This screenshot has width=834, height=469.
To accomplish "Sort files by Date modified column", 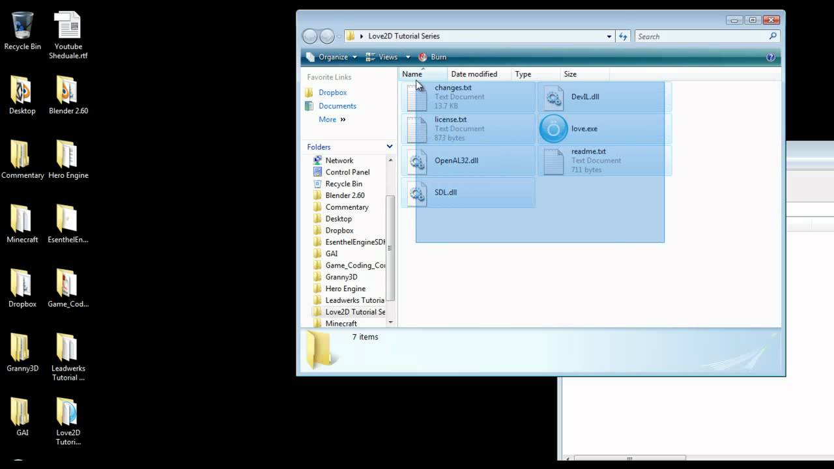I will [480, 74].
